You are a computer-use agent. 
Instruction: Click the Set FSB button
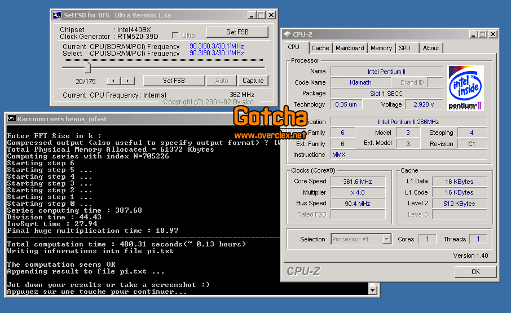click(x=174, y=81)
